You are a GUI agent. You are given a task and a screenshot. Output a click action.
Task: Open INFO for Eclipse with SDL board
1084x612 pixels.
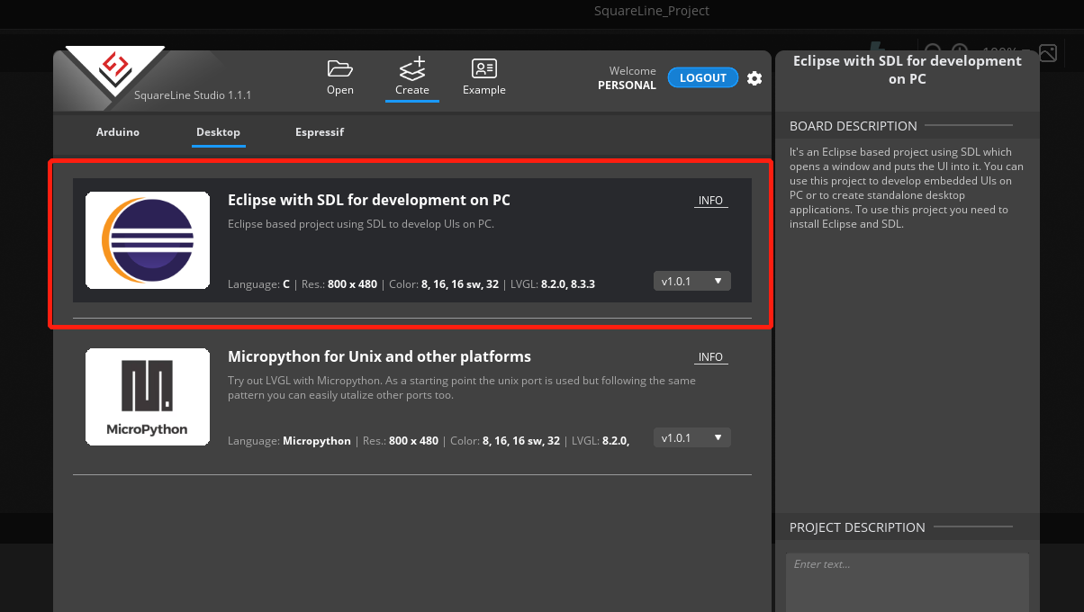710,201
